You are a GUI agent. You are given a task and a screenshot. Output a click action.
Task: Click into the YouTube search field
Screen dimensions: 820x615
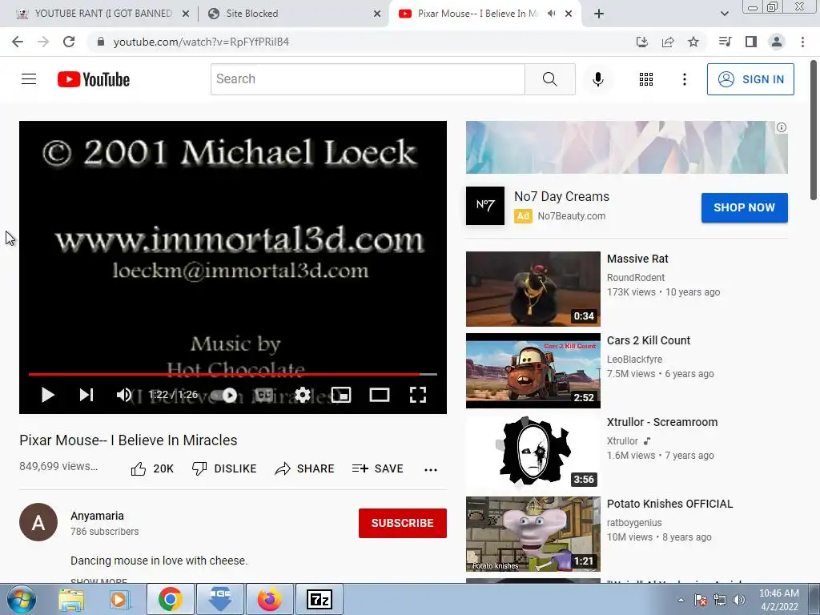pyautogui.click(x=368, y=79)
